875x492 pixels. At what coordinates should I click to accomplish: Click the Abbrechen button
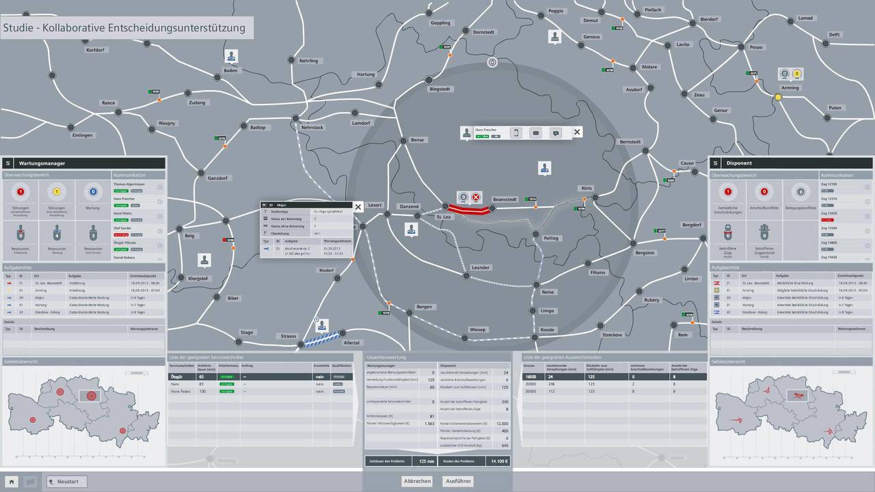click(417, 481)
